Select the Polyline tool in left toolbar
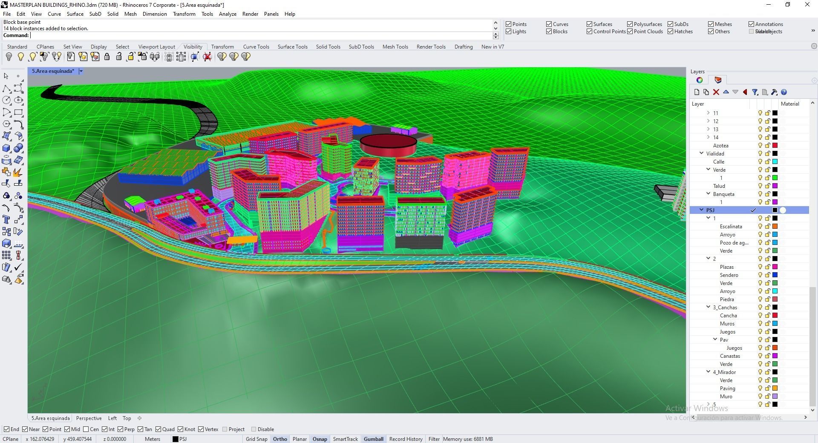Image resolution: width=818 pixels, height=443 pixels. point(6,89)
